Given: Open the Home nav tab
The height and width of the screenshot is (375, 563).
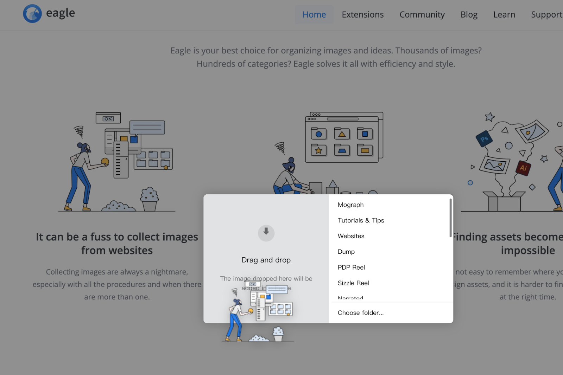Looking at the screenshot, I should [314, 14].
